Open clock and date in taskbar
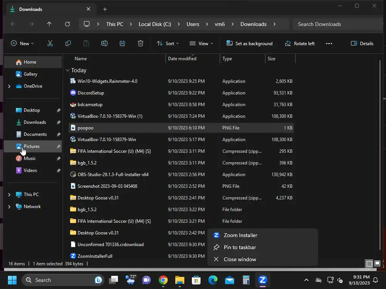Image resolution: width=386 pixels, height=289 pixels. [x=359, y=280]
